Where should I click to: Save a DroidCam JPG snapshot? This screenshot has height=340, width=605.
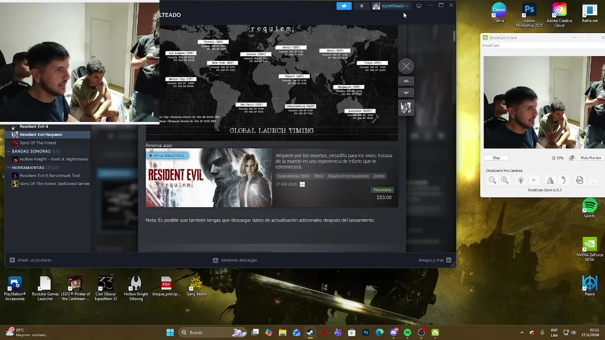tap(579, 180)
